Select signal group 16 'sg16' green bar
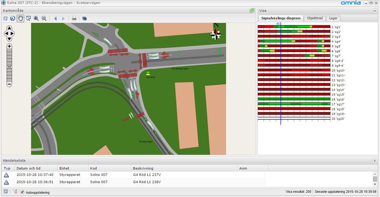The height and width of the screenshot is (197, 380). click(x=294, y=99)
